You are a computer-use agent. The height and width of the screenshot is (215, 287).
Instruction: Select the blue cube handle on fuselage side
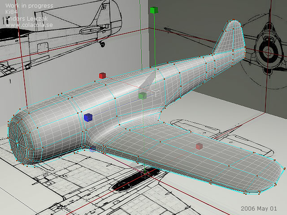[x=88, y=117]
